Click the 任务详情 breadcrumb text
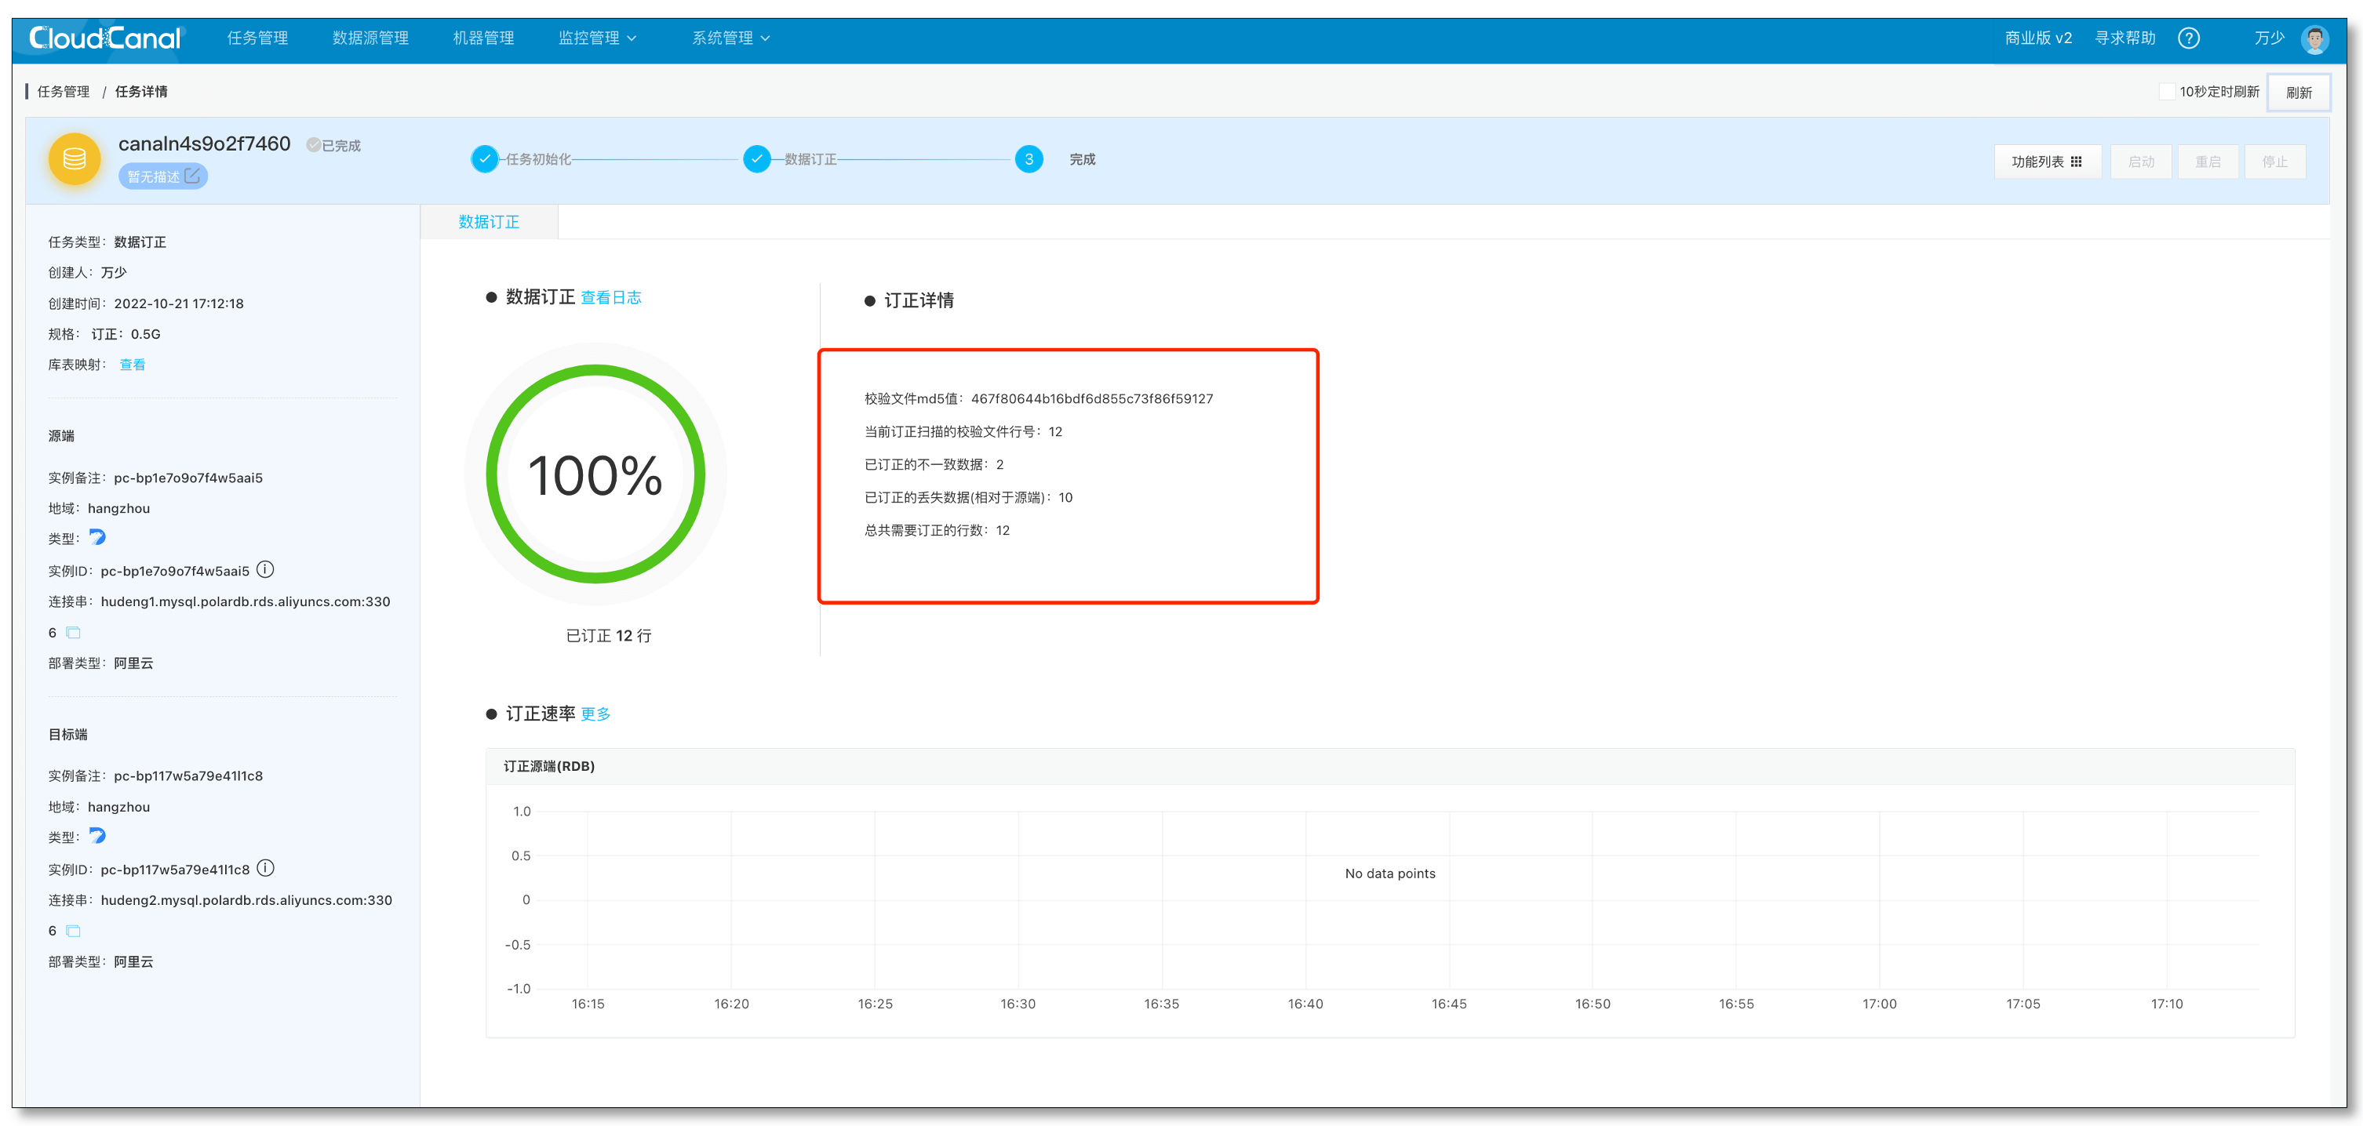Screen dimensions: 2363x1126 coord(141,92)
